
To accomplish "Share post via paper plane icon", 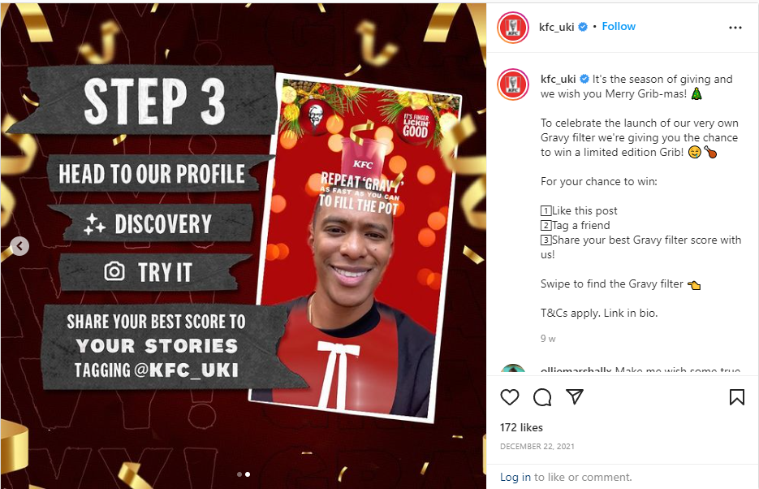I will coord(575,396).
